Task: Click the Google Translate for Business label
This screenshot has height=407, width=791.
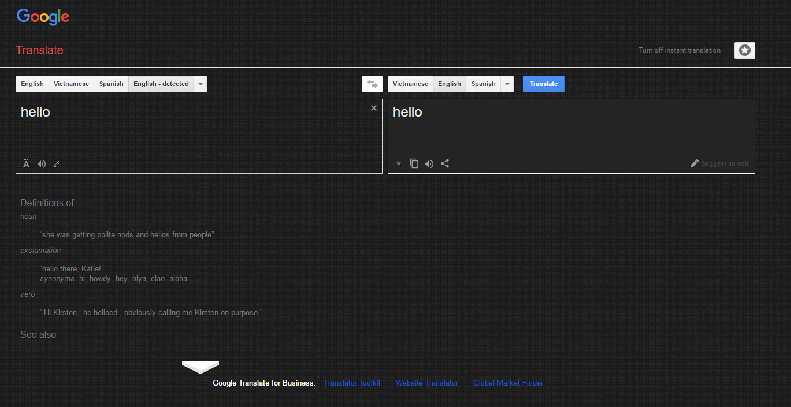Action: click(264, 383)
